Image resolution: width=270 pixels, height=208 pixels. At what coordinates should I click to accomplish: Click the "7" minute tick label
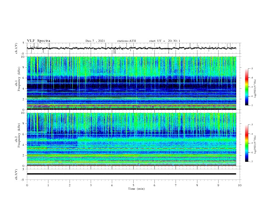(x=176, y=185)
